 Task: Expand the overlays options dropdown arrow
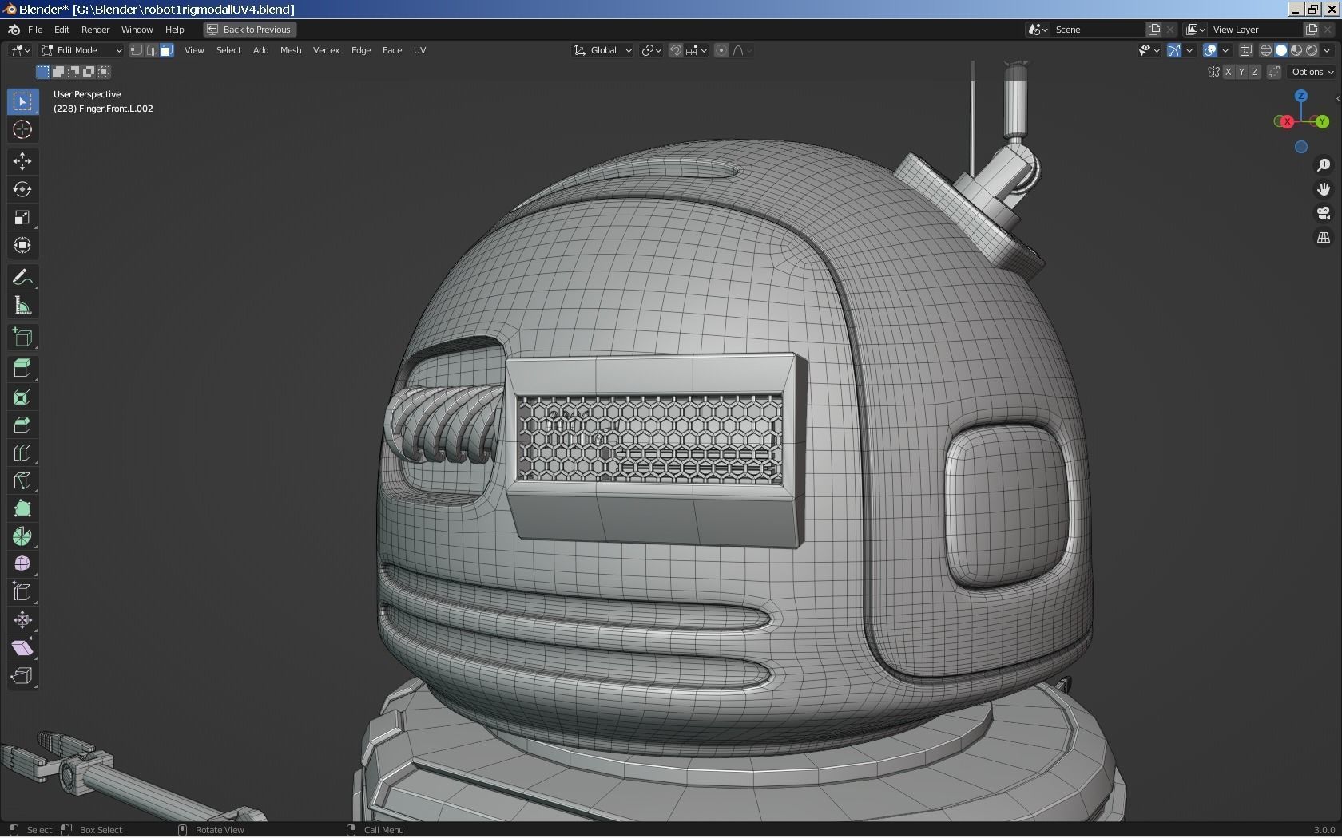point(1225,50)
